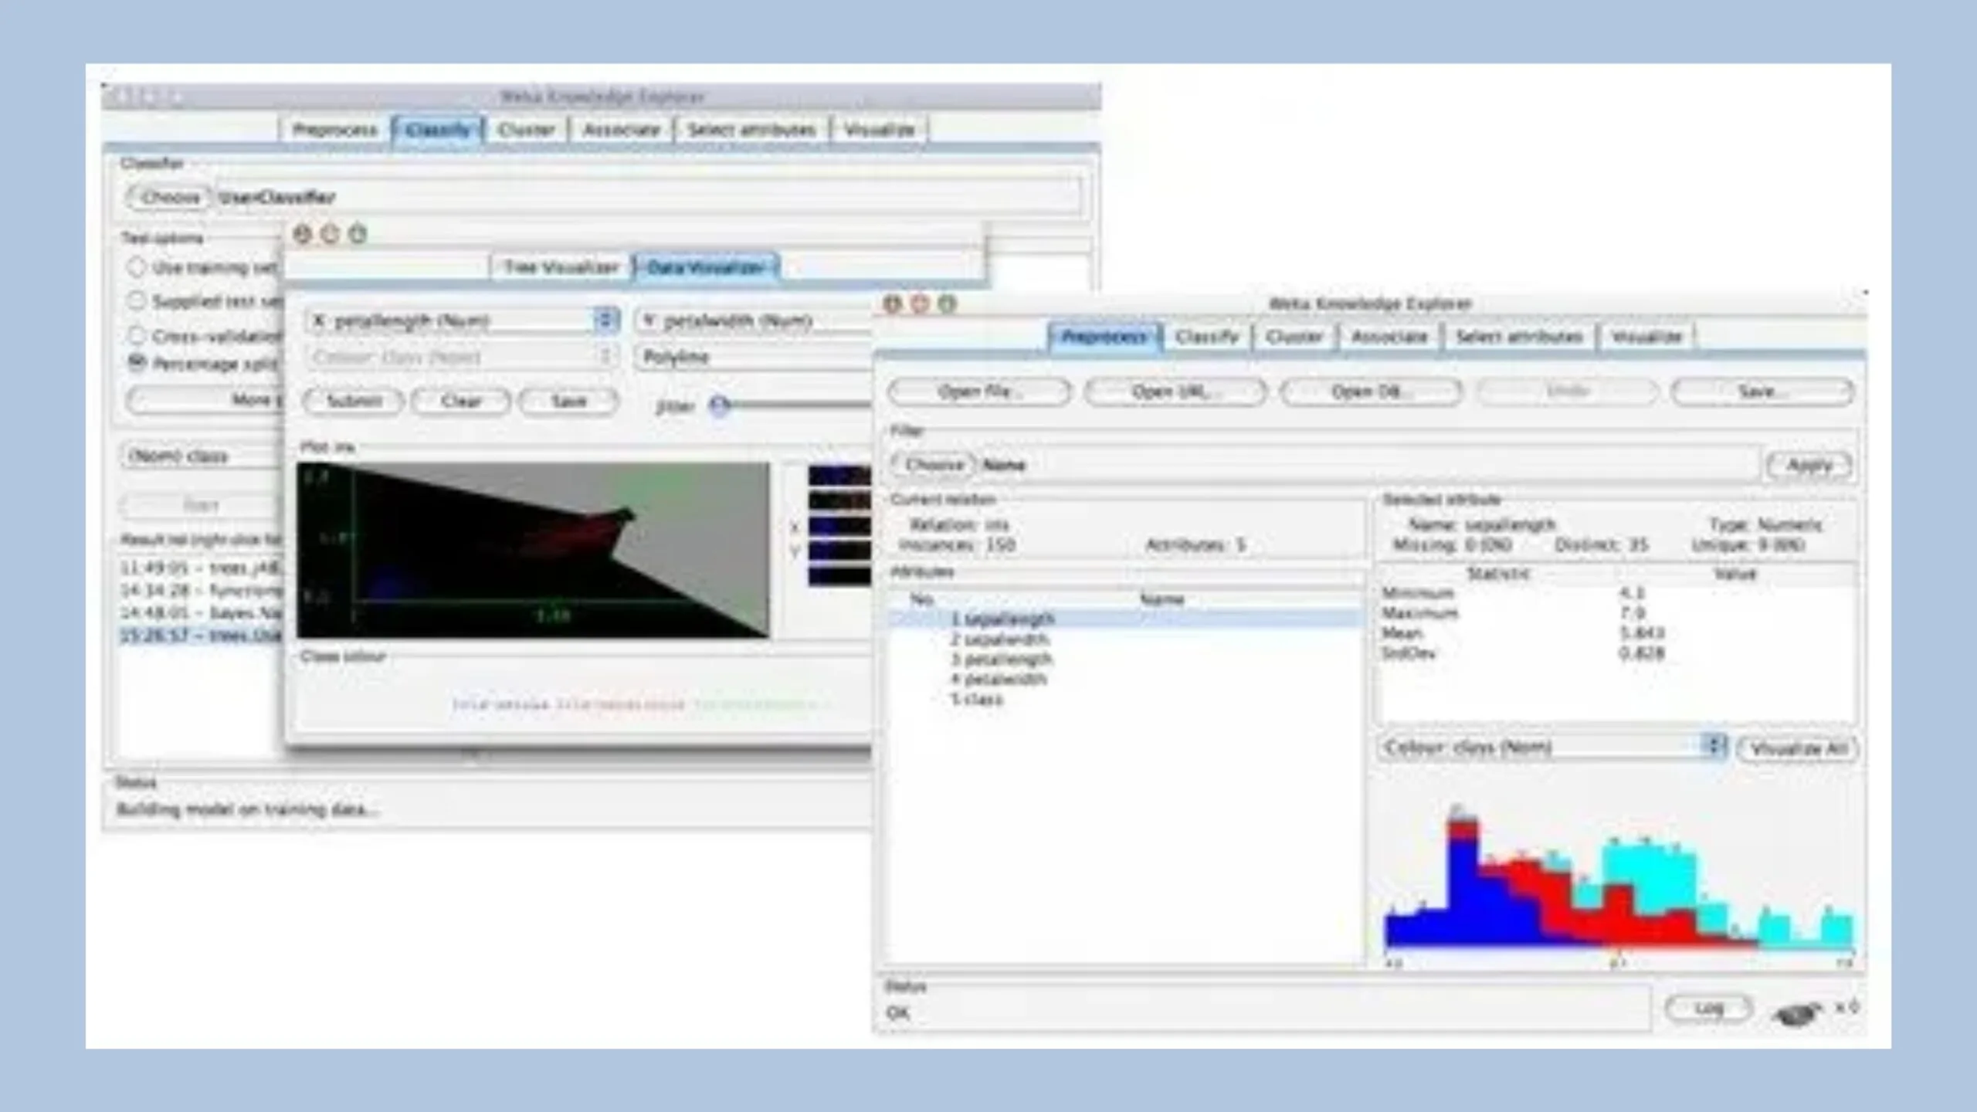Screen dimensions: 1977x1112
Task: Click Clear in the Data Visualizer
Action: point(461,401)
